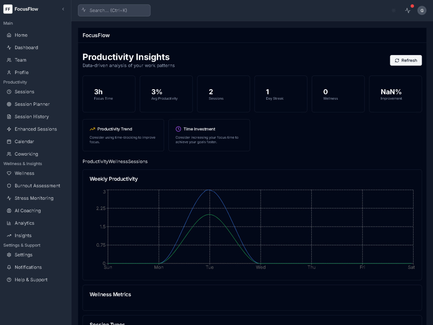Open the AI Coaching menu label
Screen dimensions: 433x325
click(28, 211)
